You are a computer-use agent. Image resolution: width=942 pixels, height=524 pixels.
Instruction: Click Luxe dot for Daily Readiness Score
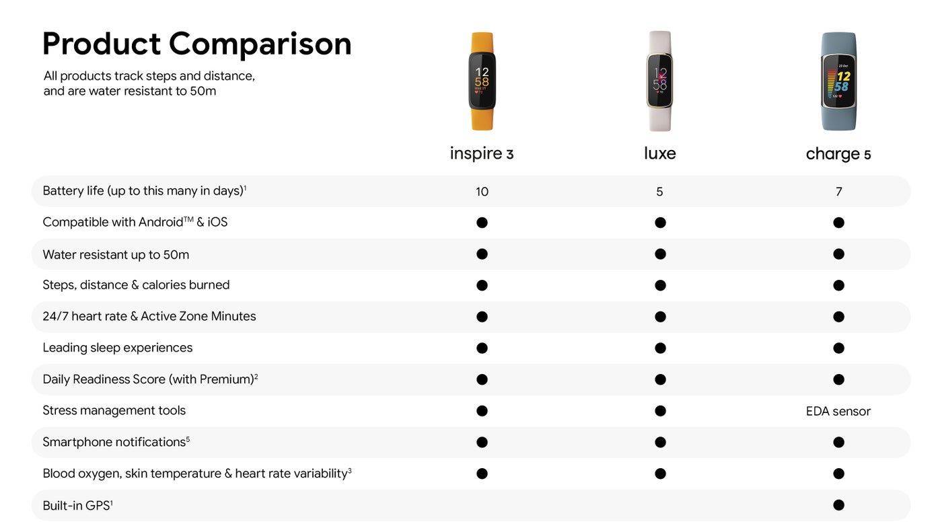click(660, 379)
